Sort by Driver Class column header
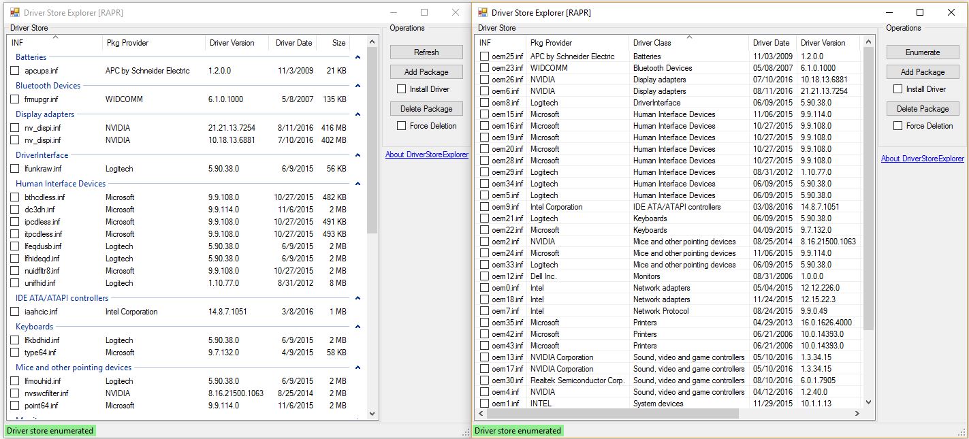The height and width of the screenshot is (439, 969). [x=689, y=43]
